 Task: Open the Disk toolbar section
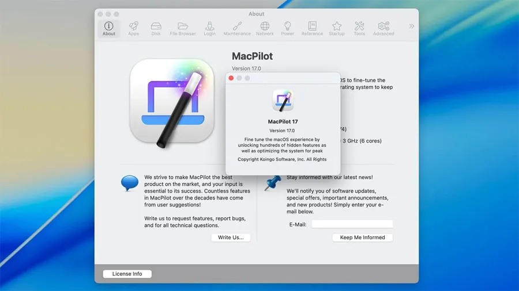pos(156,28)
